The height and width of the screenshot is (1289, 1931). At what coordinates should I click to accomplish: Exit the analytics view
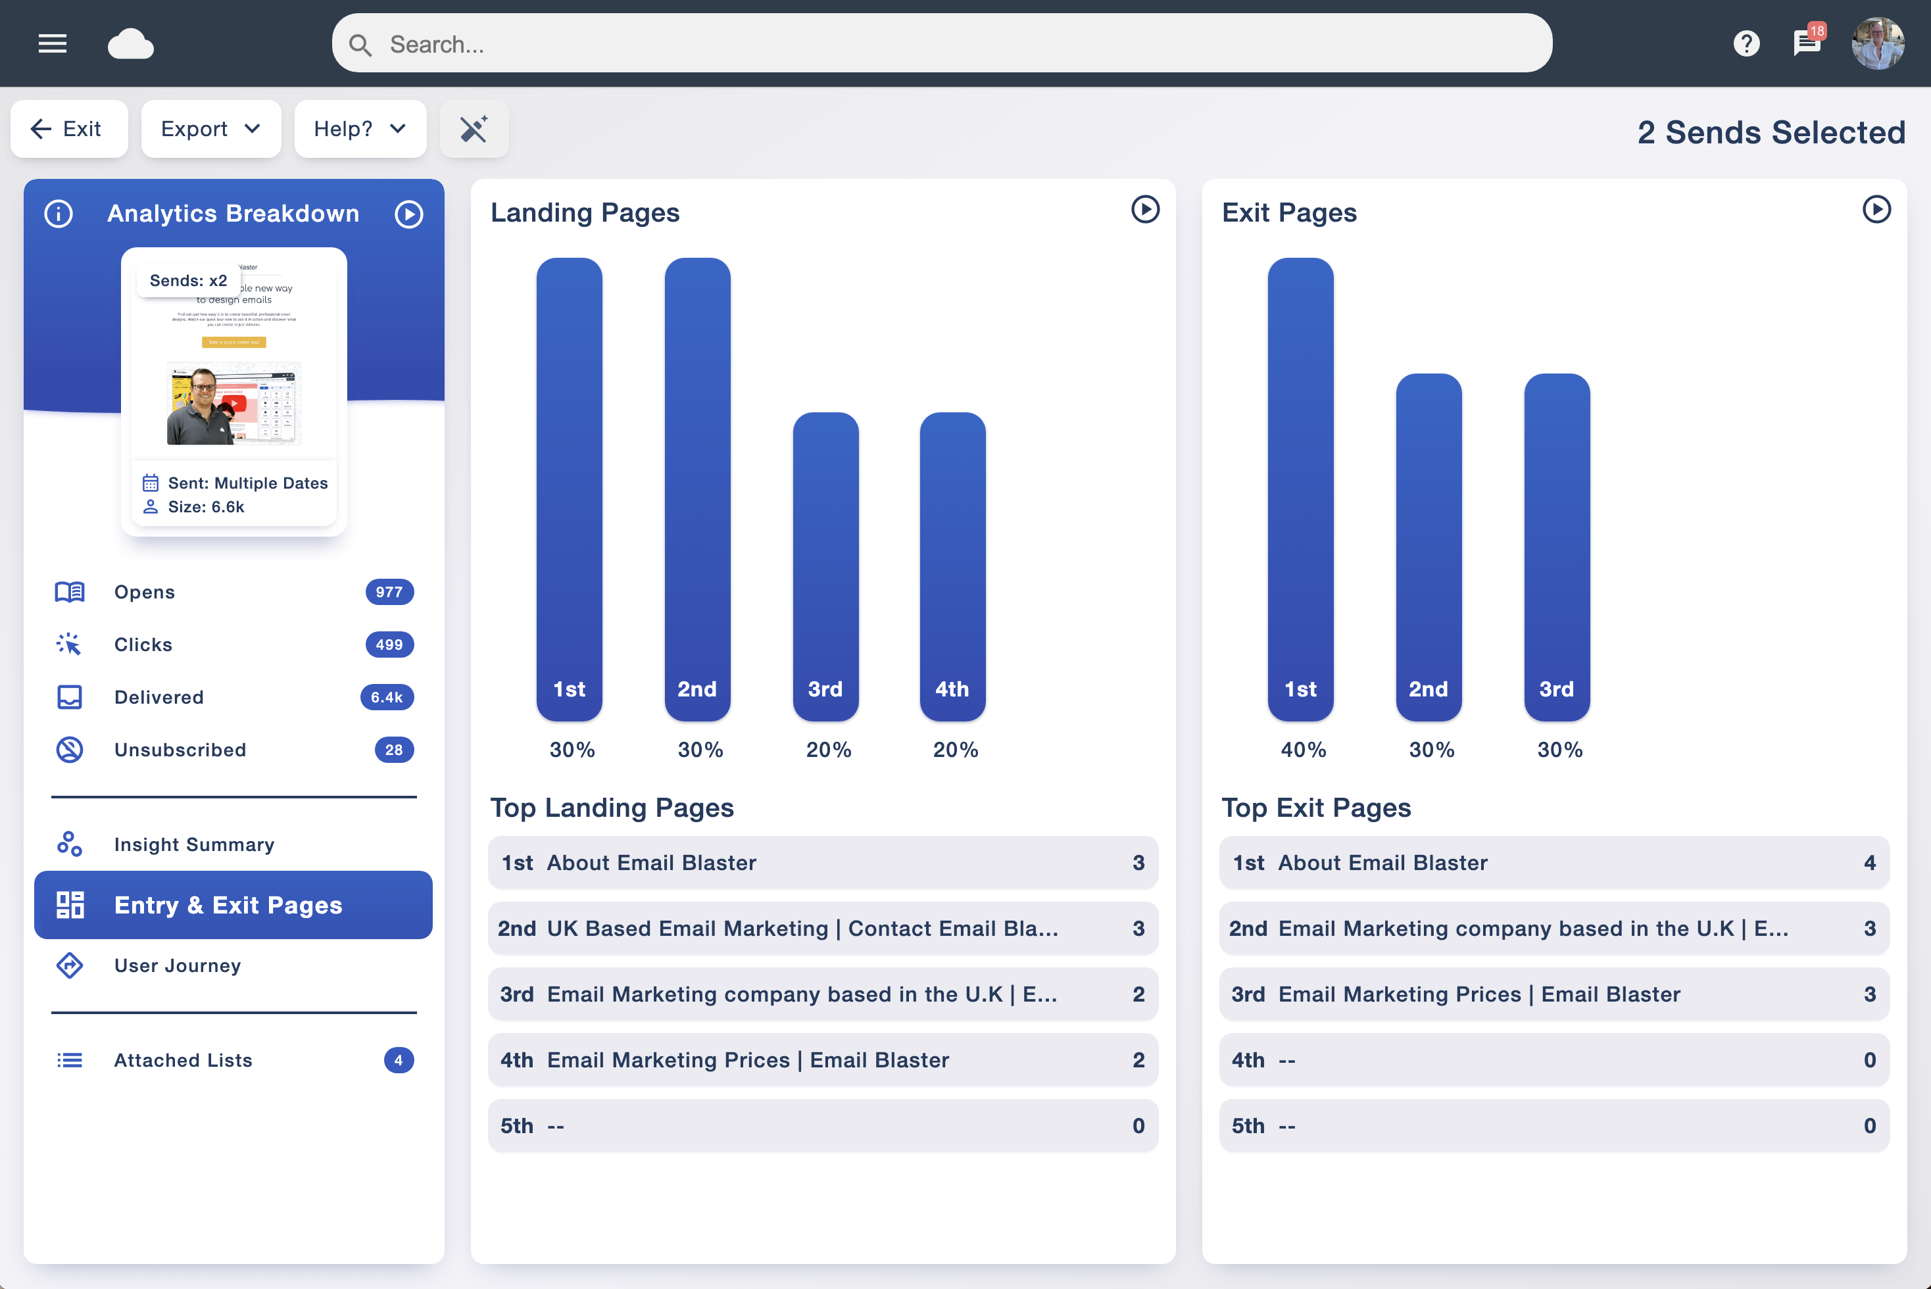coord(69,129)
